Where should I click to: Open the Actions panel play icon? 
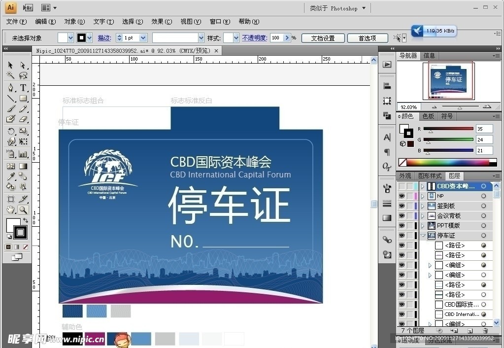387,64
